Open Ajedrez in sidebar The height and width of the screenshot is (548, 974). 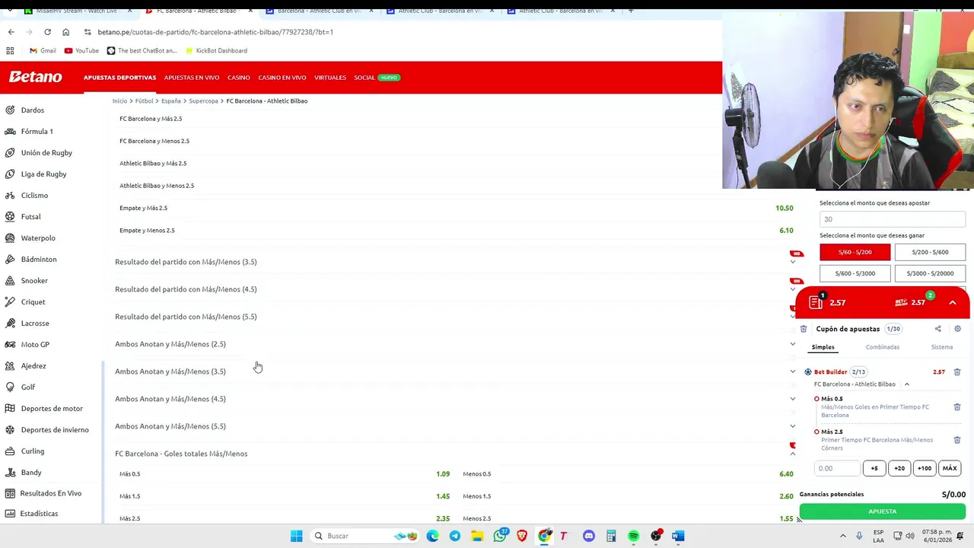click(33, 365)
